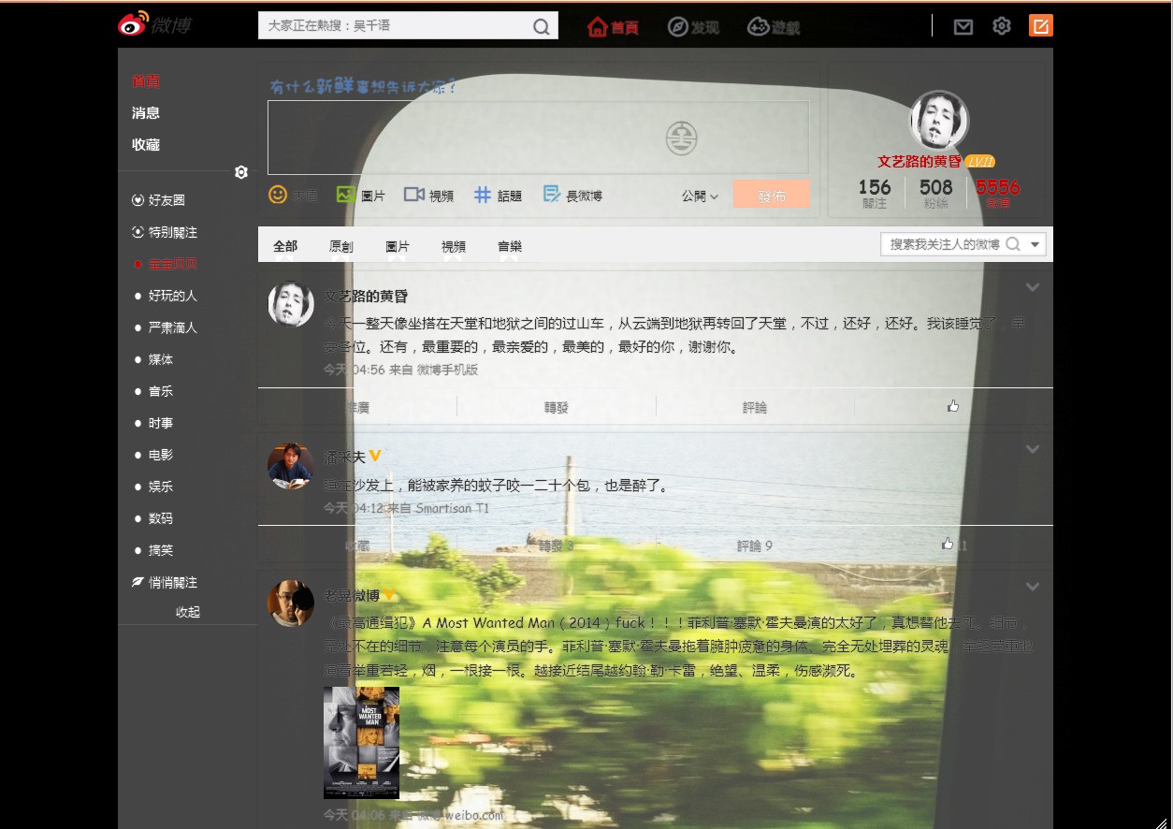
Task: Select 数码 group in sidebar
Action: pos(161,518)
